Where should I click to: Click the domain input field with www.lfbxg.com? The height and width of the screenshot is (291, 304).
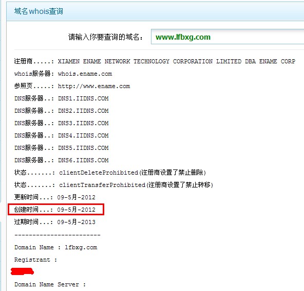[x=227, y=37]
